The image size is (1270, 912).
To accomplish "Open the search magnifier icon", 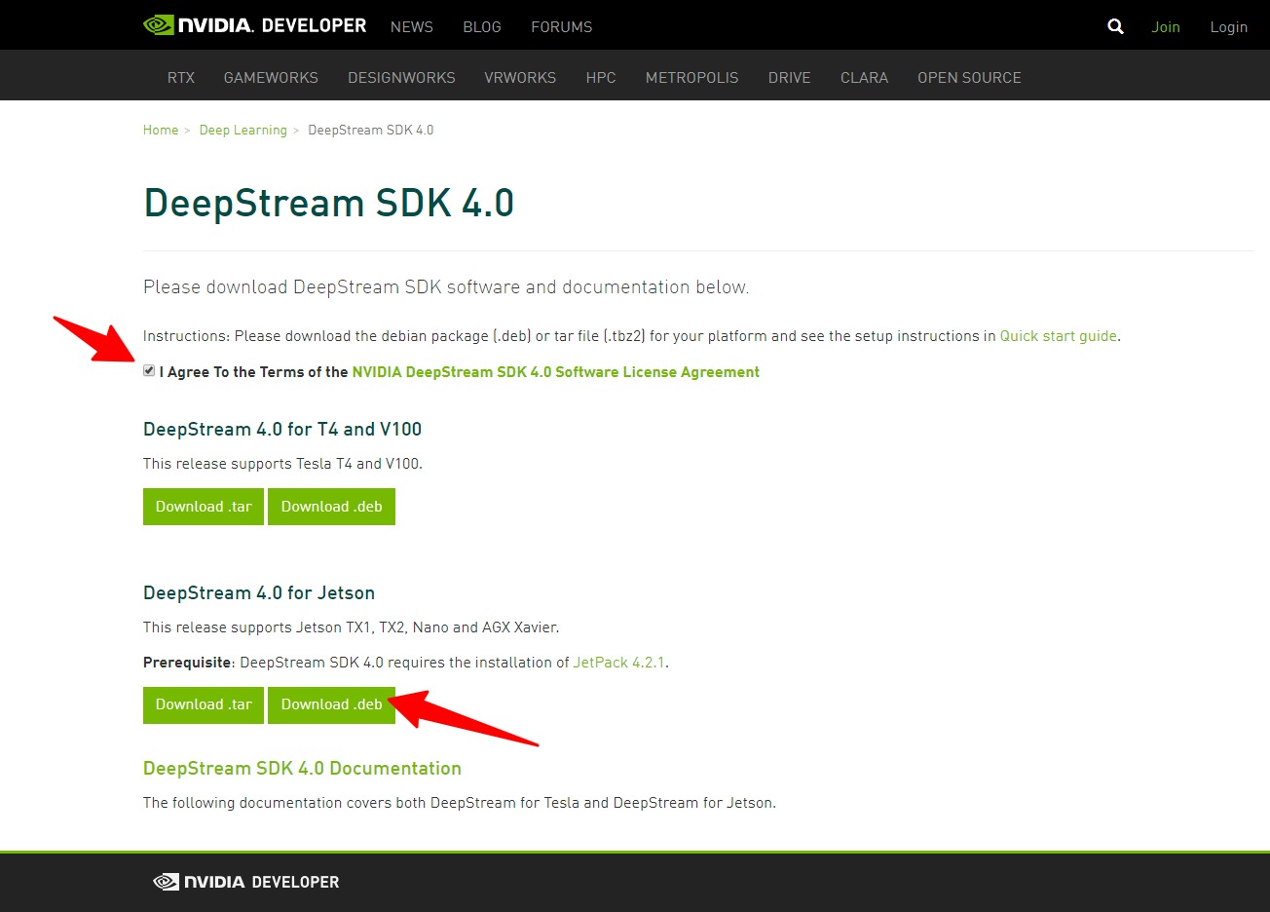I will (1116, 27).
